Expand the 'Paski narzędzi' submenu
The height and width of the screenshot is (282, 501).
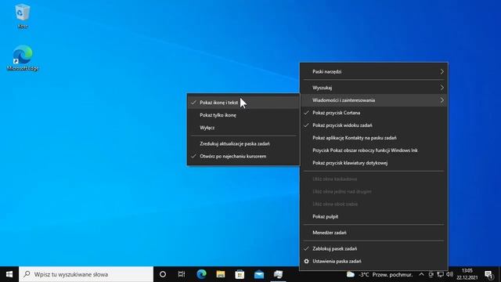373,71
